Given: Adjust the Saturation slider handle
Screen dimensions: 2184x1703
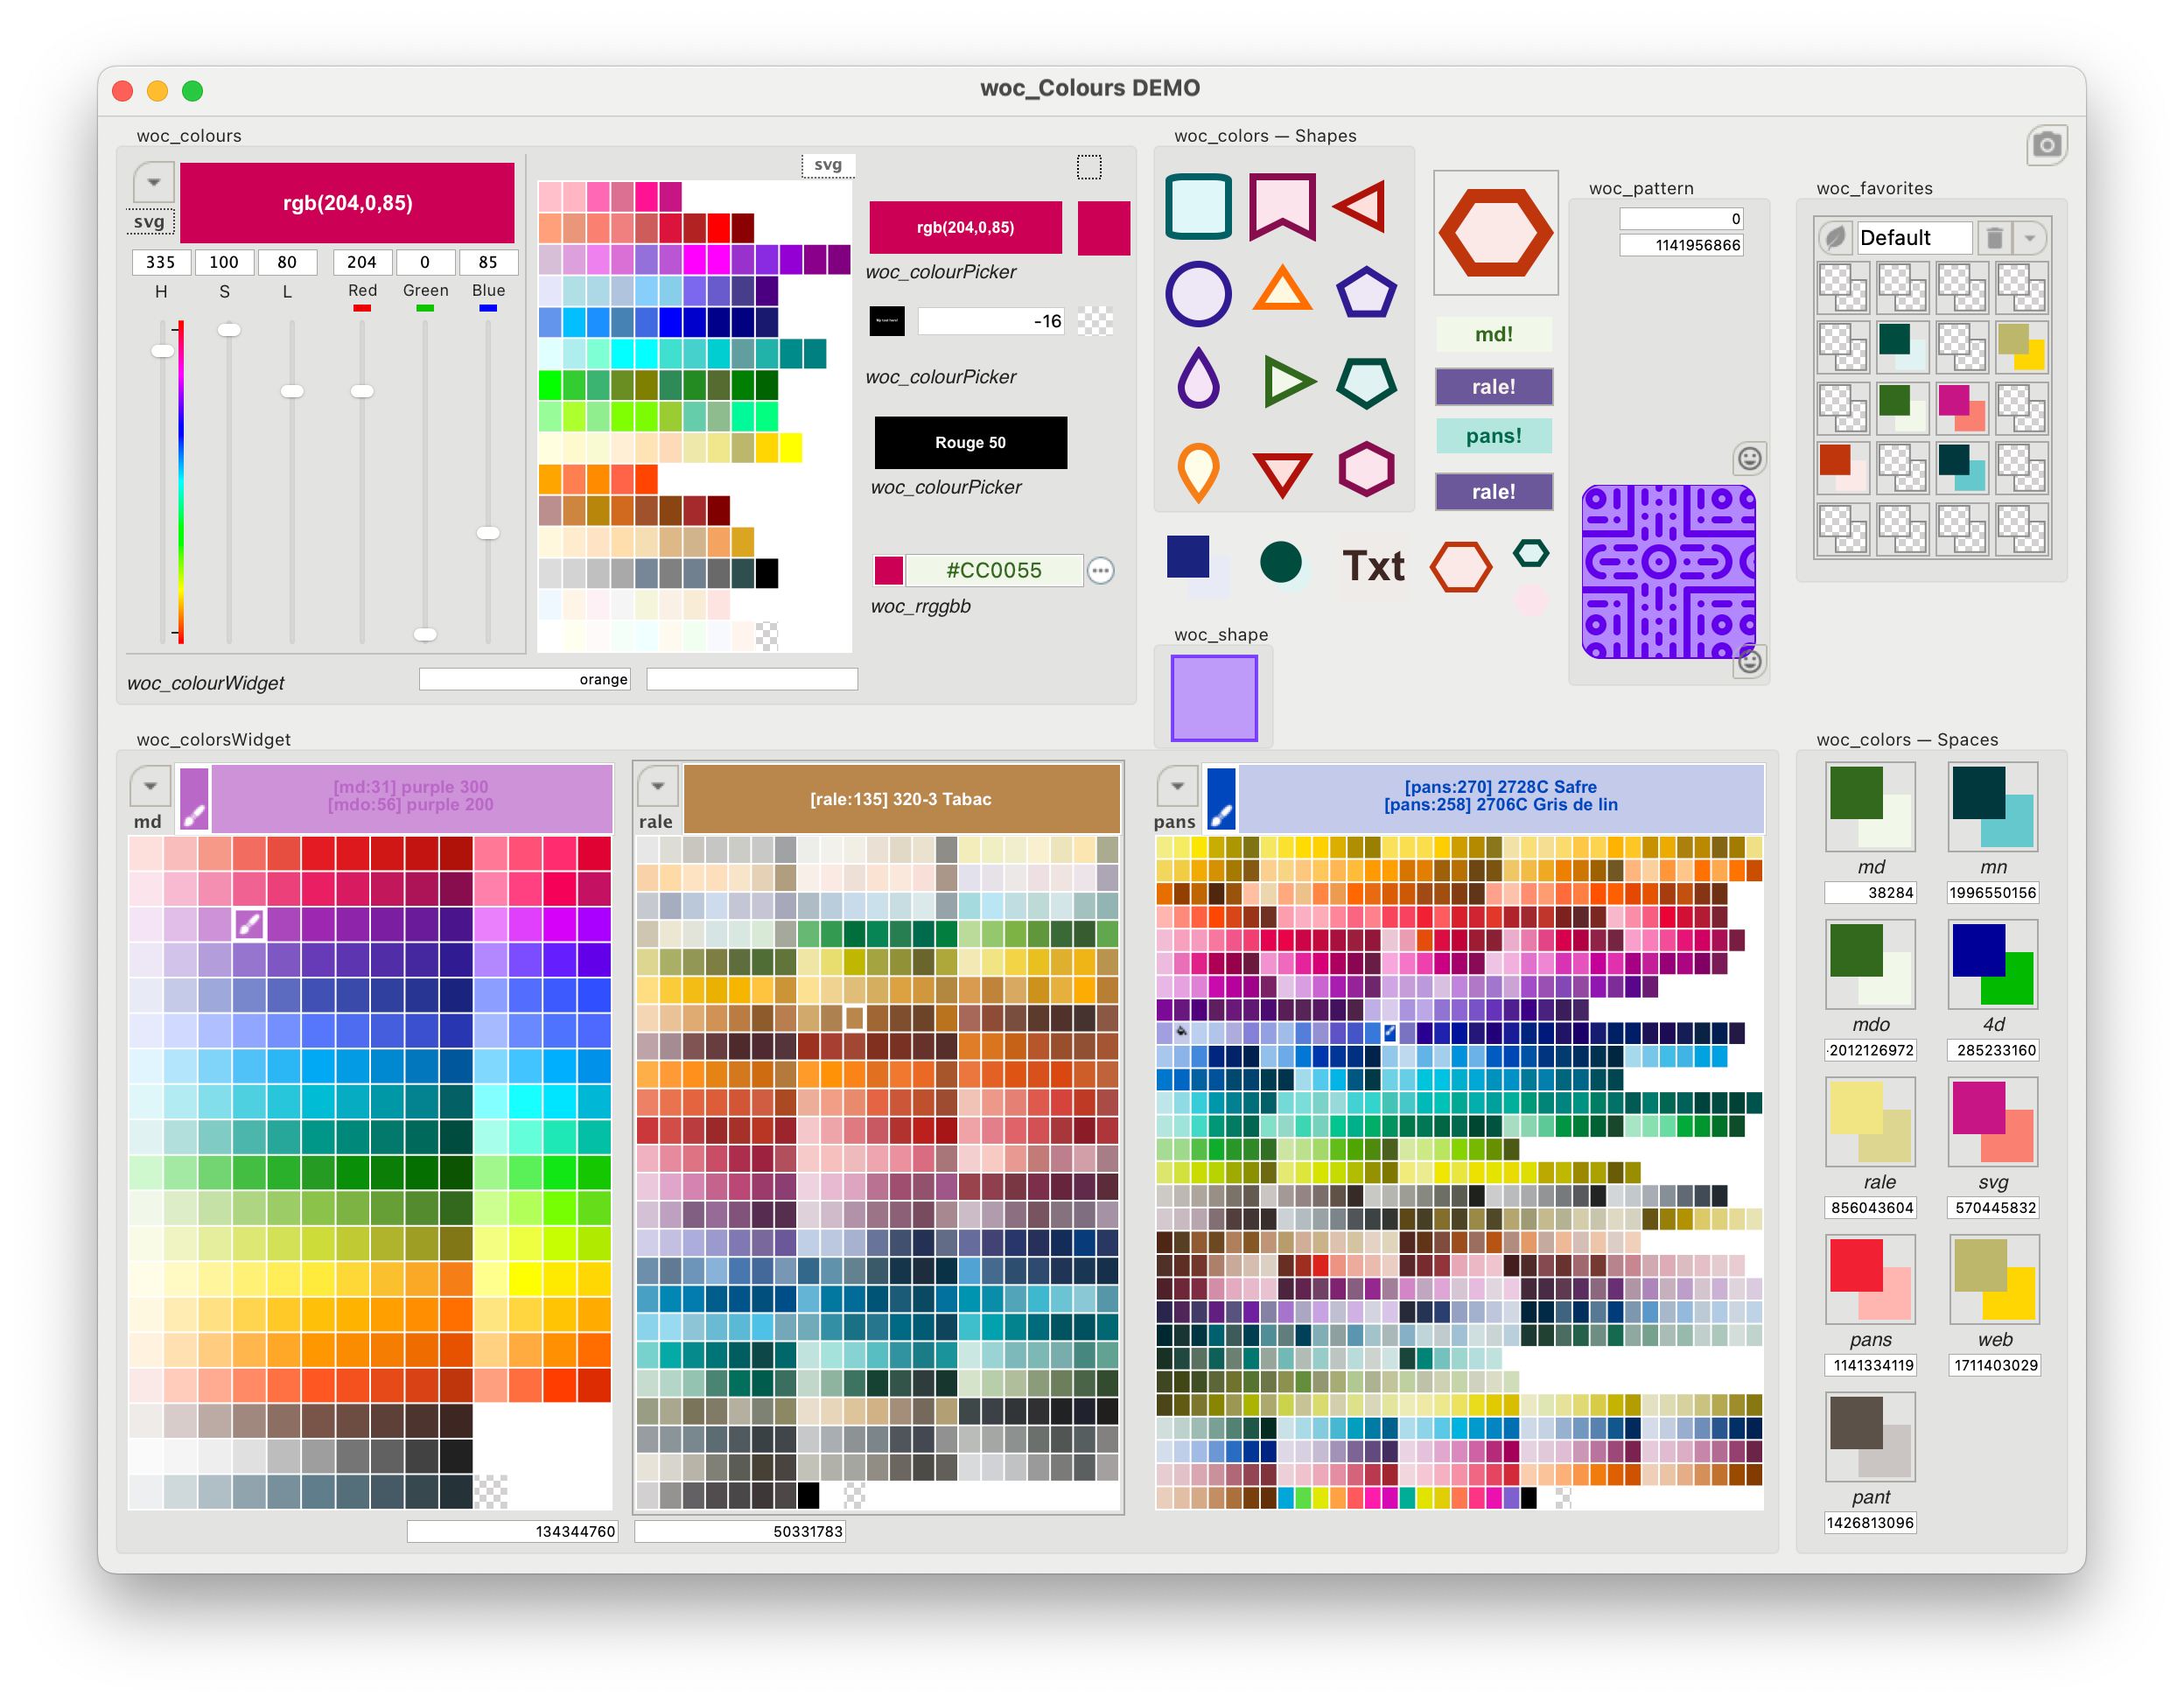Looking at the screenshot, I should pos(229,329).
